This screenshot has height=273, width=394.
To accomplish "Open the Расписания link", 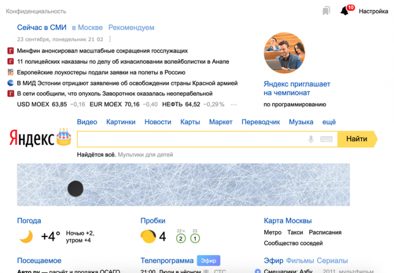I will click(x=325, y=232).
